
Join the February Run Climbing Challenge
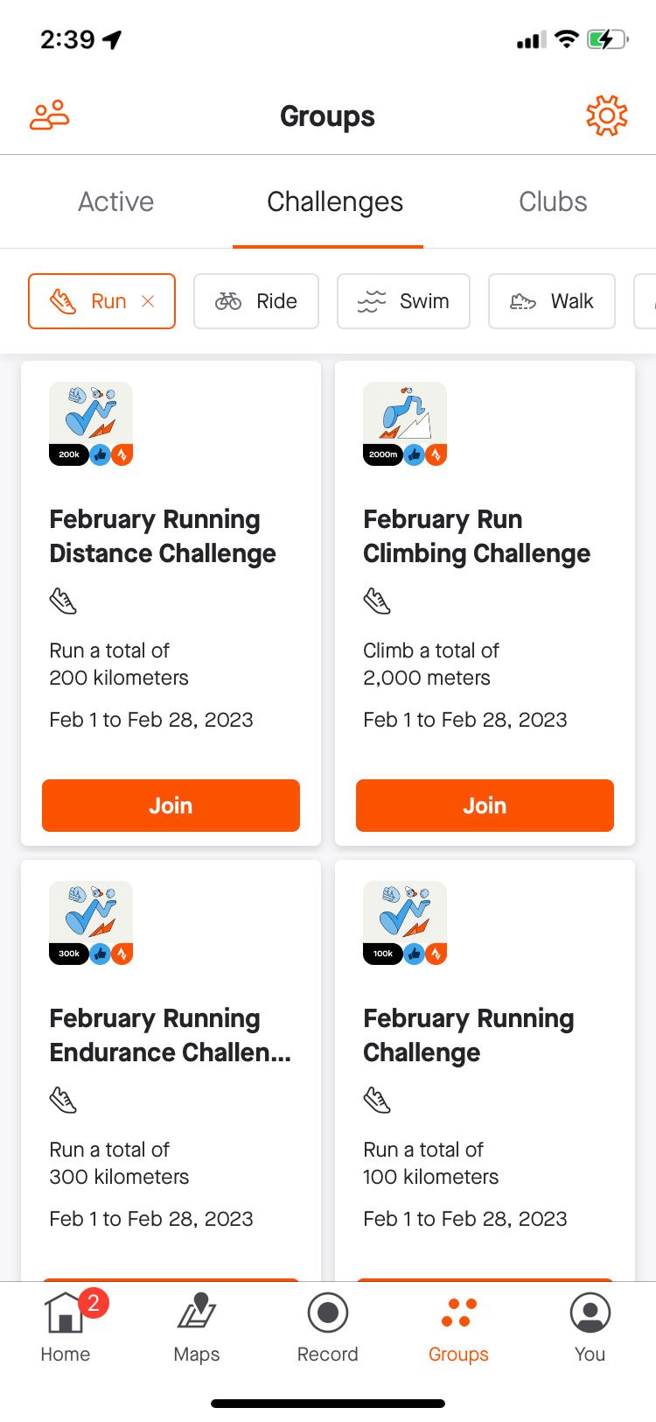[x=484, y=806]
